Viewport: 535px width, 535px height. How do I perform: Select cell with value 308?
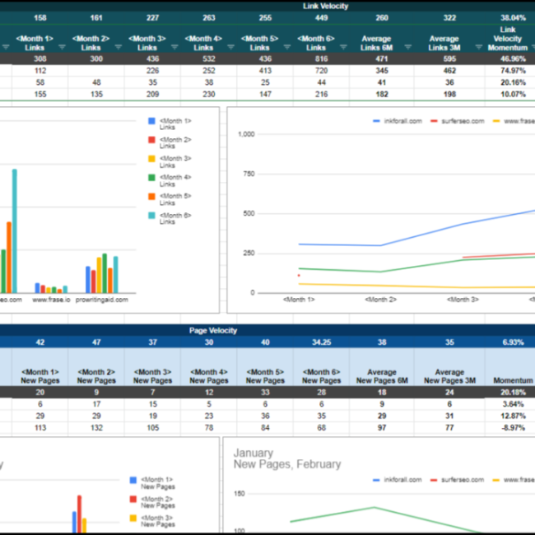(40, 58)
